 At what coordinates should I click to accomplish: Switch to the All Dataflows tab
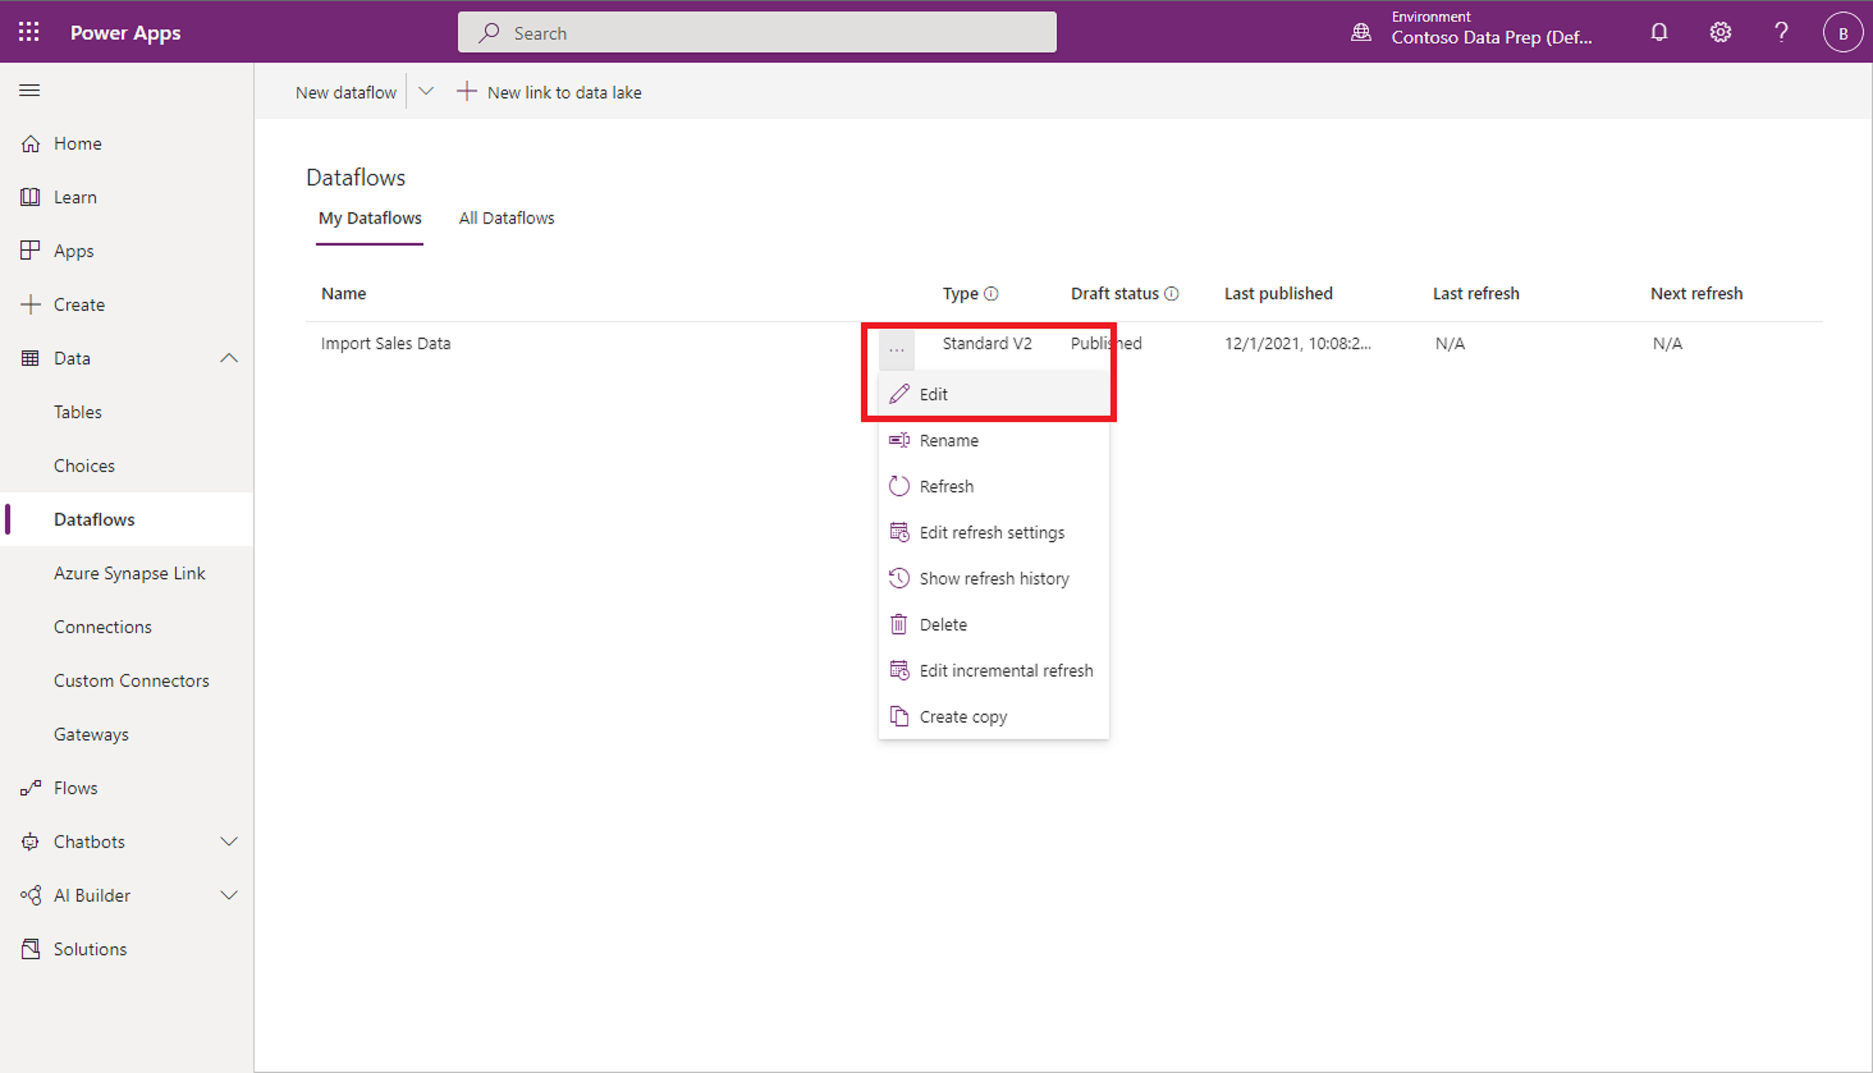point(507,218)
